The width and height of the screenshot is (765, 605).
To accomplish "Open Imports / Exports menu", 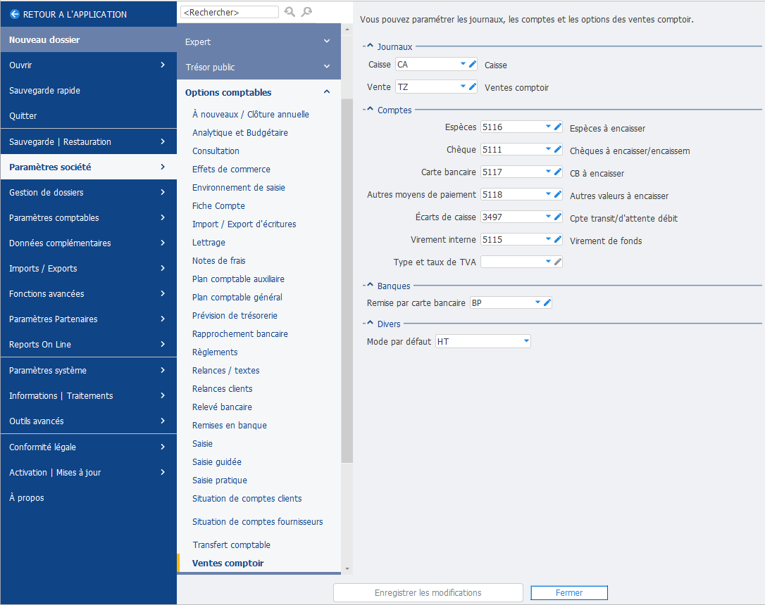I will pyautogui.click(x=88, y=269).
